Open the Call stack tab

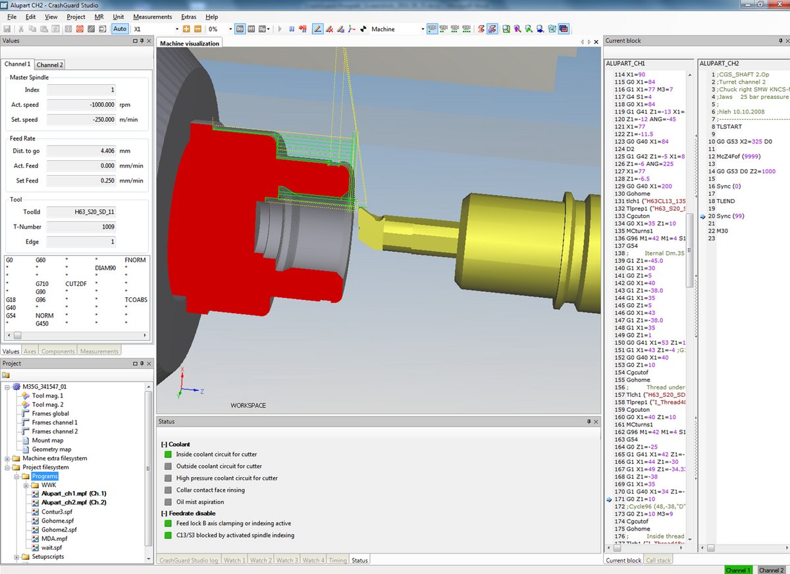[659, 560]
